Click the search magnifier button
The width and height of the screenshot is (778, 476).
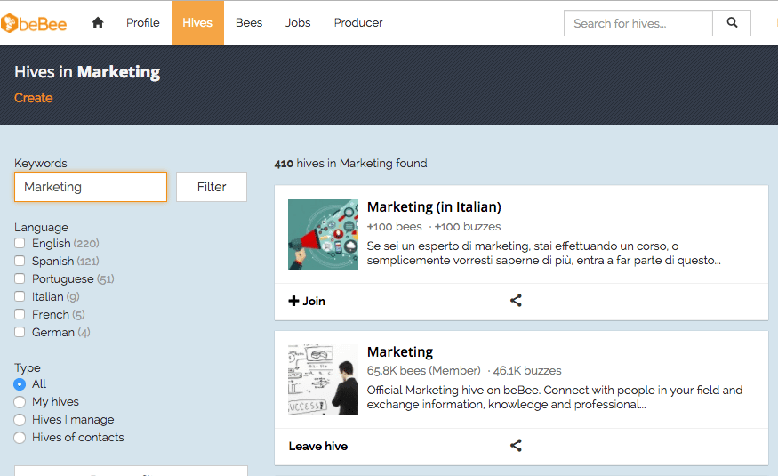click(x=732, y=23)
